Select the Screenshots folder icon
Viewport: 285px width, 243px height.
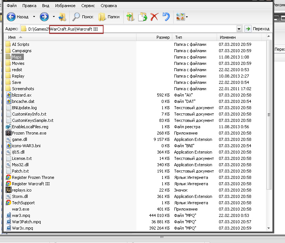click(x=8, y=89)
